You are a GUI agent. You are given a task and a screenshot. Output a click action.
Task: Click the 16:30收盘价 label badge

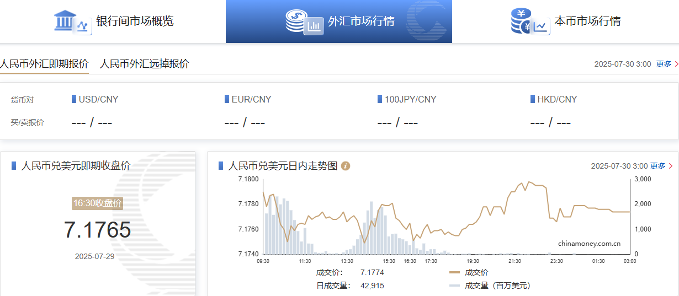(97, 203)
